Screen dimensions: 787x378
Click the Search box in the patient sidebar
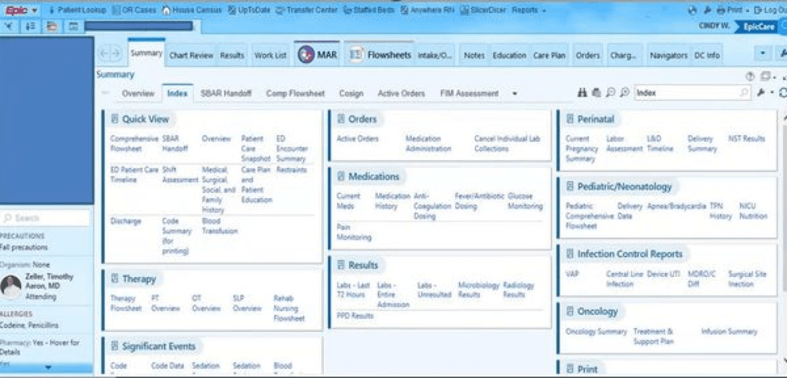tap(45, 218)
